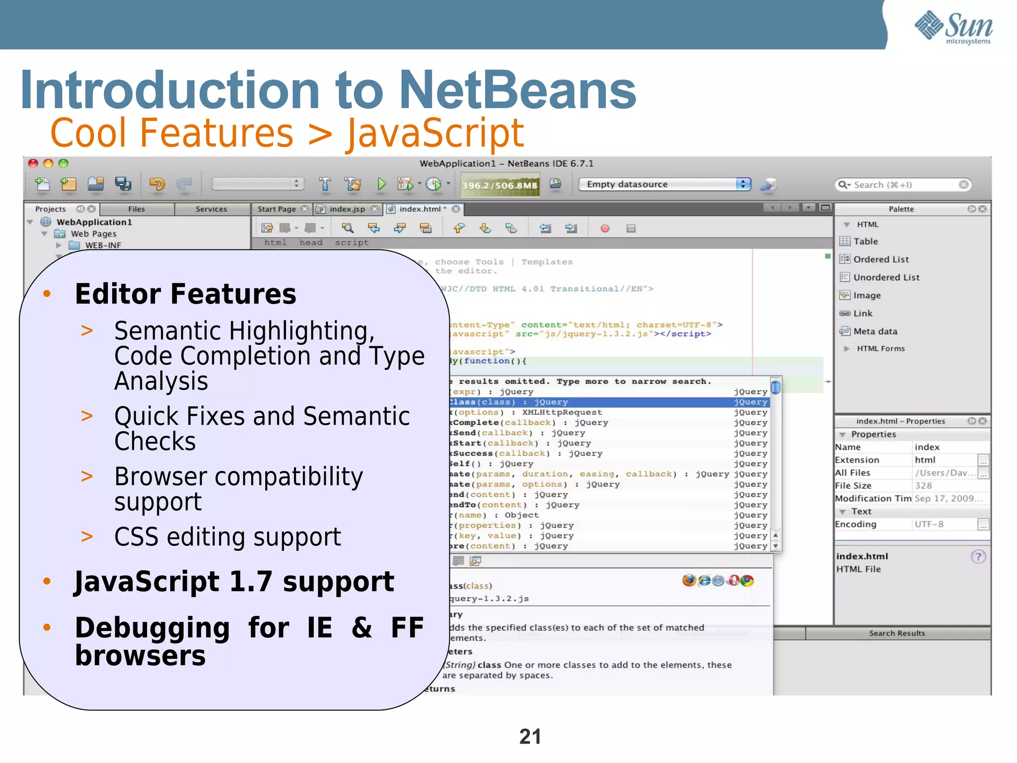The image size is (1017, 763).
Task: Click the help question mark for index.html
Action: pos(978,556)
